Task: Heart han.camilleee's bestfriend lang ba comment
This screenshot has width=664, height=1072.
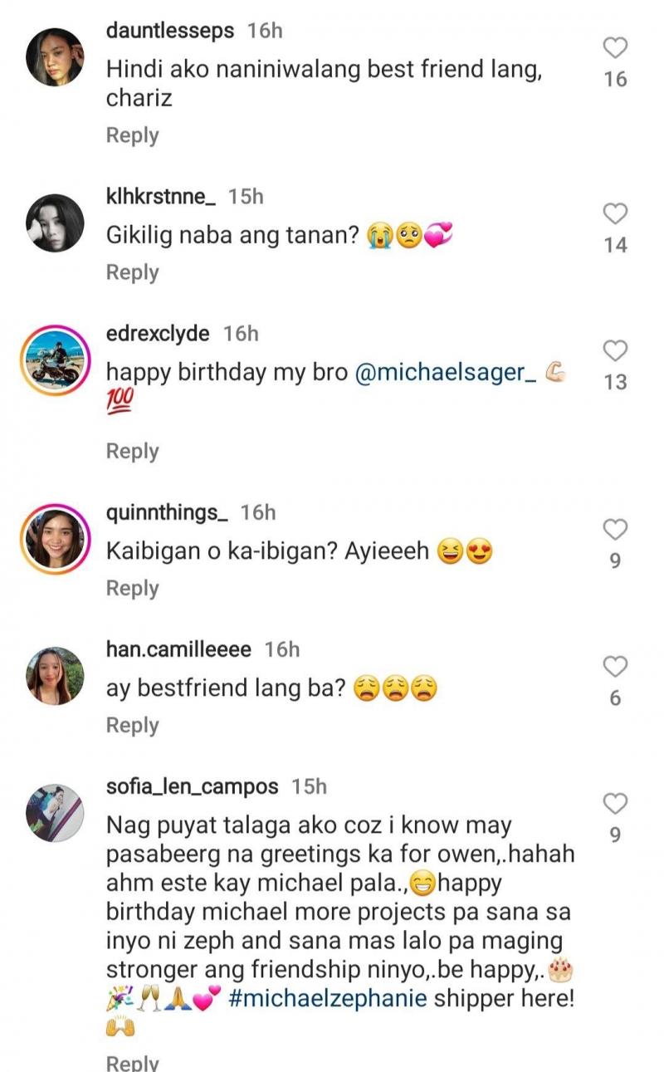Action: (615, 667)
